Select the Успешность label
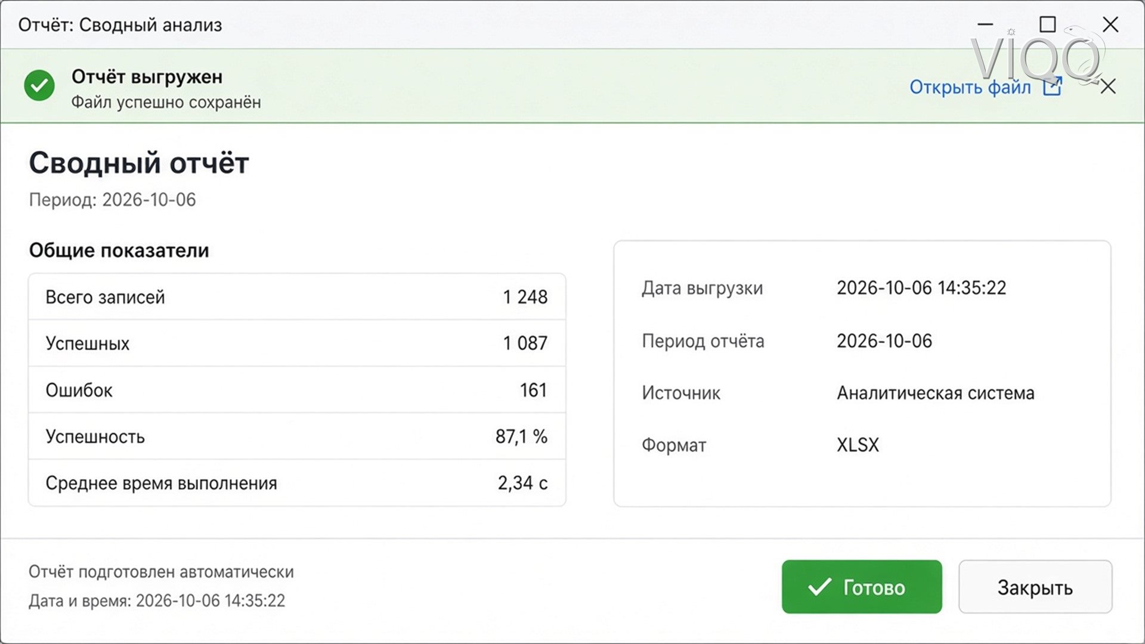The width and height of the screenshot is (1145, 644). click(95, 436)
